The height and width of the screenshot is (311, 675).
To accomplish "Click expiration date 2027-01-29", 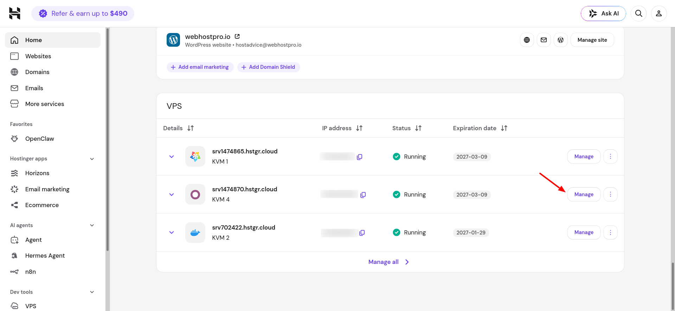I will click(x=471, y=233).
